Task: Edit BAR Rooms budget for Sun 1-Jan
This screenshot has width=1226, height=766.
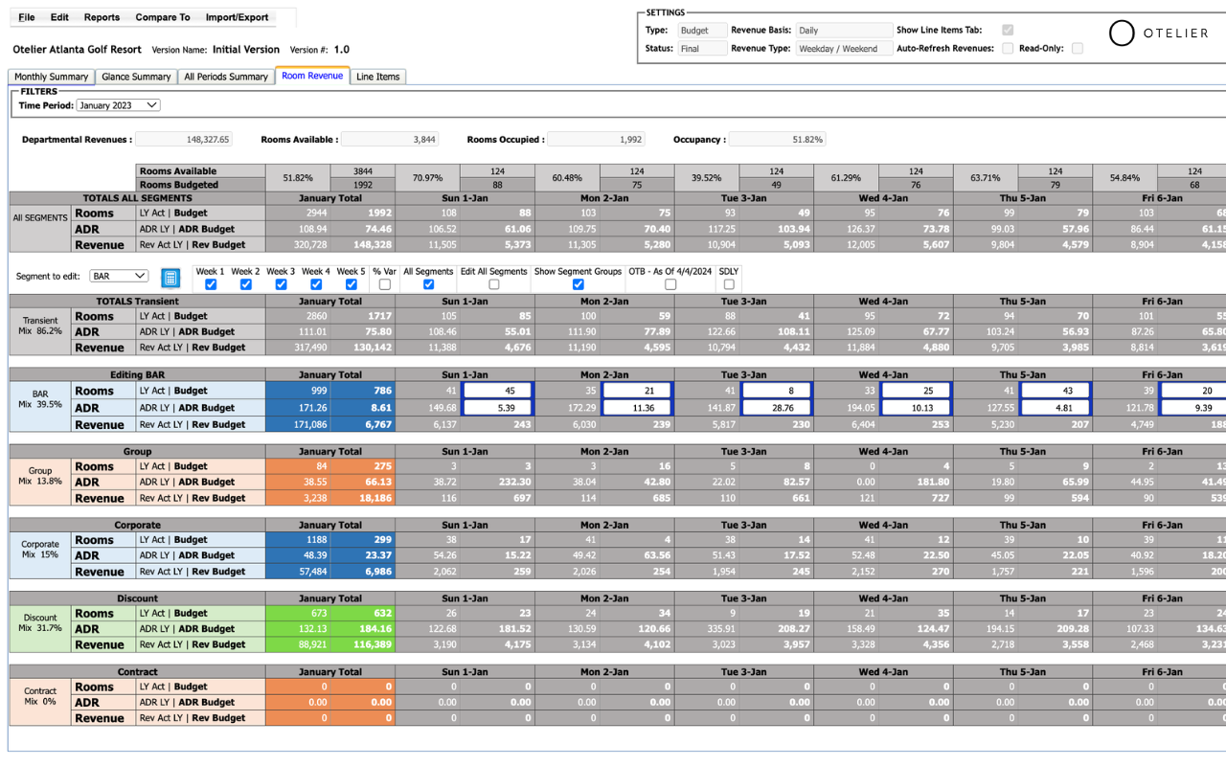Action: pos(497,391)
